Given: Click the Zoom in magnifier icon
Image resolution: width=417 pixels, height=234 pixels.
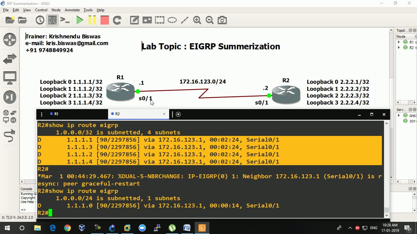Looking at the screenshot, I should (x=197, y=20).
